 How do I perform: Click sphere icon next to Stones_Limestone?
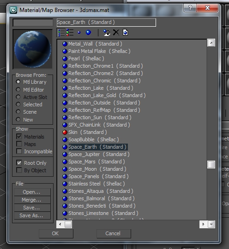[65, 214]
